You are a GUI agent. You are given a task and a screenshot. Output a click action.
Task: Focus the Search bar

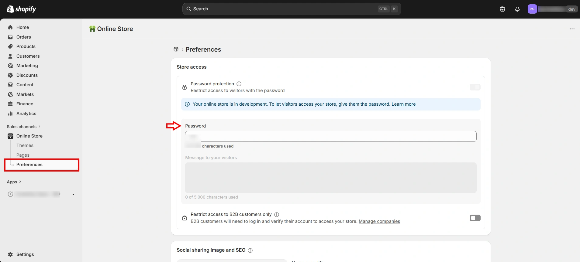coord(292,9)
